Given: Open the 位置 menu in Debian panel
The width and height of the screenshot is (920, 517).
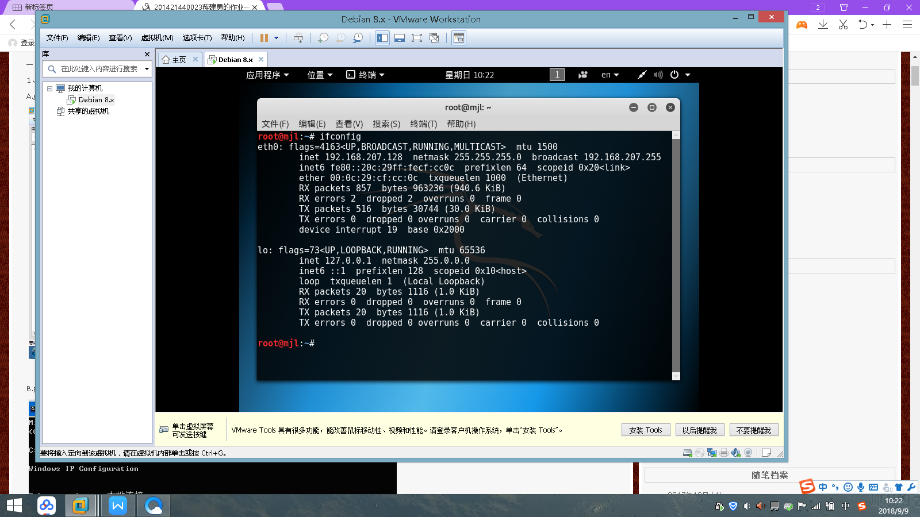Looking at the screenshot, I should pyautogui.click(x=320, y=75).
